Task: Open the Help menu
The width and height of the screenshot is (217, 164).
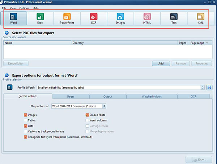Action: point(35,8)
